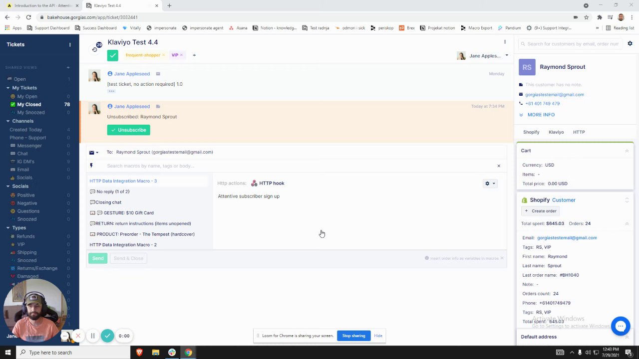Screen dimensions: 639x359
Task: Click Windows taskbar search box
Action: click(72, 353)
